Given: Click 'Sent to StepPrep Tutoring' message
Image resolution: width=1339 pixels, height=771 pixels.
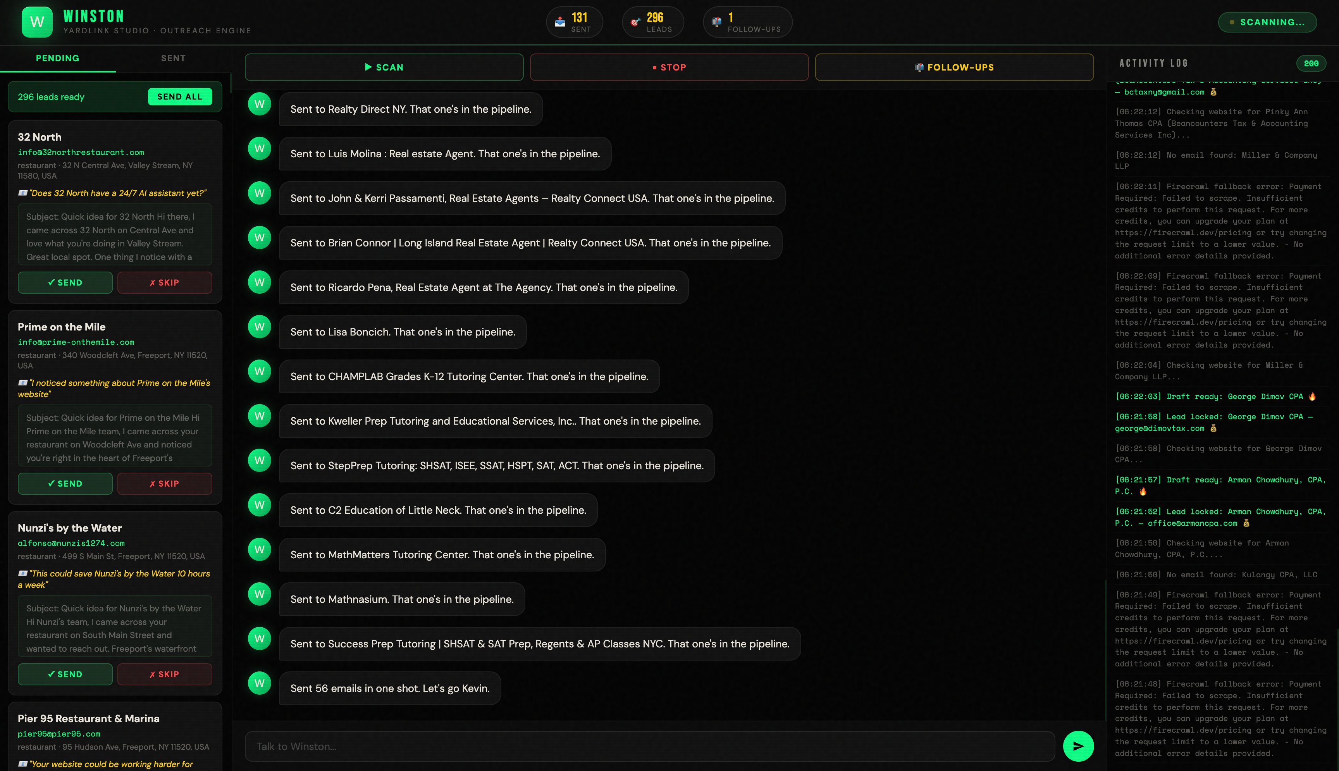Looking at the screenshot, I should (x=497, y=466).
